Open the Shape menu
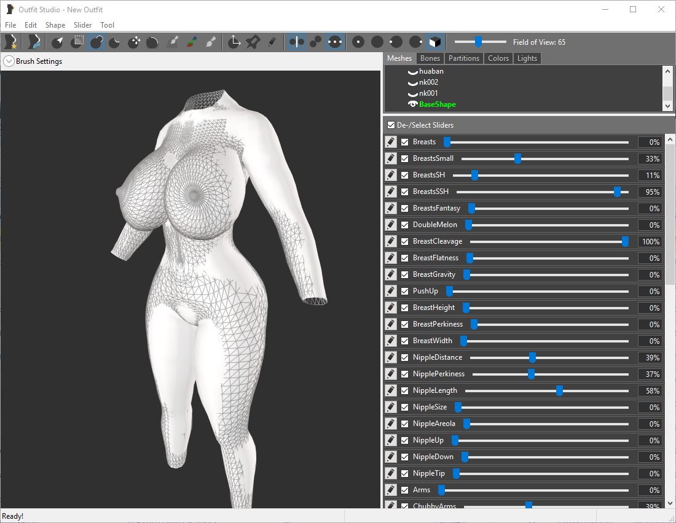Screen dimensions: 676x523 55,25
